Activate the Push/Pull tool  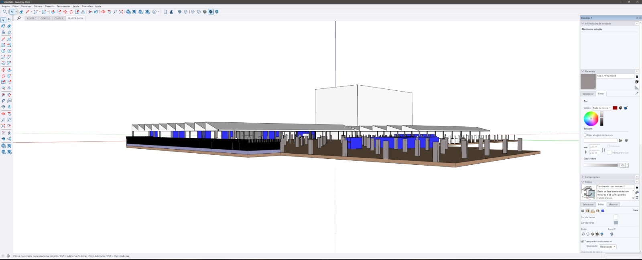(x=53, y=12)
